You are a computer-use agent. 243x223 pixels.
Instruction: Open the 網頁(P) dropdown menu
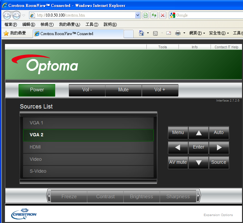[197, 33]
